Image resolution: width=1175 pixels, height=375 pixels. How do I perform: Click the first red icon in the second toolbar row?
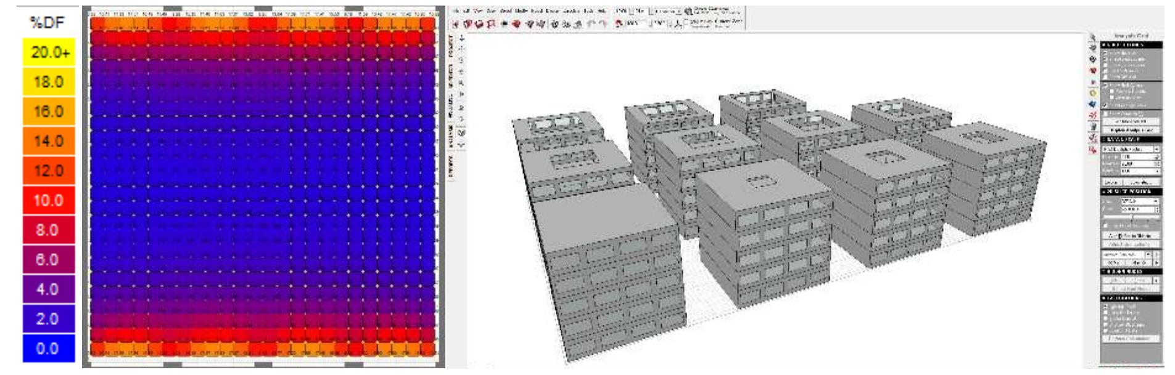(x=455, y=23)
